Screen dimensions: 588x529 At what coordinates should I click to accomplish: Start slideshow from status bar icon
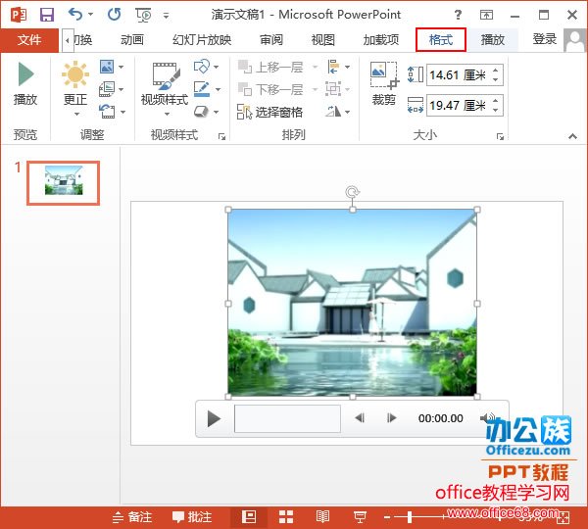(360, 517)
